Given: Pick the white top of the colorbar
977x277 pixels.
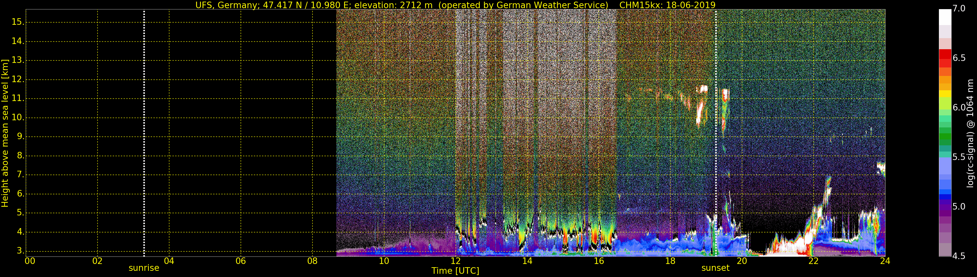Looking at the screenshot, I should pos(945,17).
